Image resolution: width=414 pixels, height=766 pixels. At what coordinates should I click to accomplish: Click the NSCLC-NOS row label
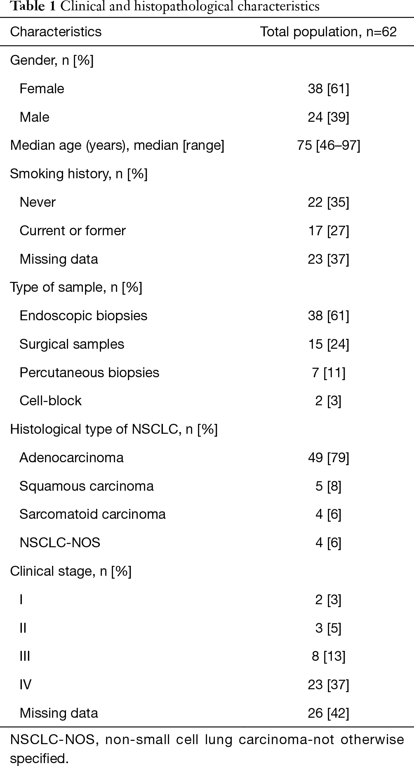(x=60, y=543)
